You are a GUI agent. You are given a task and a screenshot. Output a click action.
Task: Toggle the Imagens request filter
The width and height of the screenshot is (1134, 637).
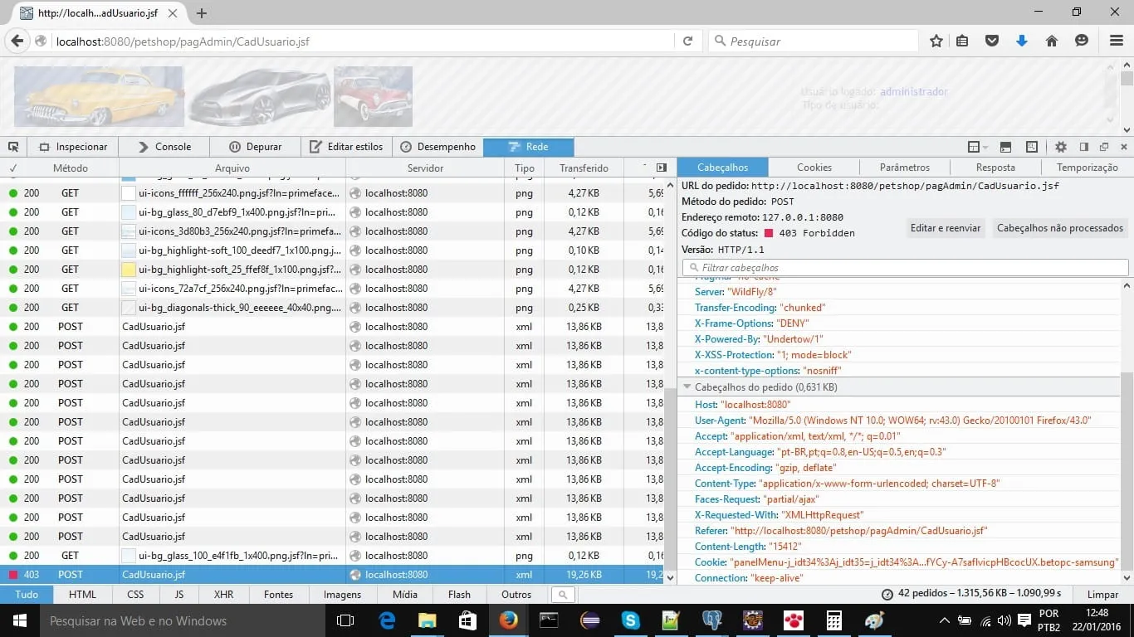click(342, 595)
